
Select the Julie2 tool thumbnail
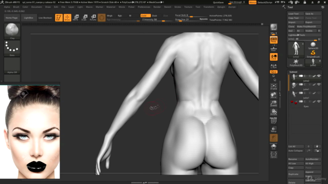[x=296, y=50]
